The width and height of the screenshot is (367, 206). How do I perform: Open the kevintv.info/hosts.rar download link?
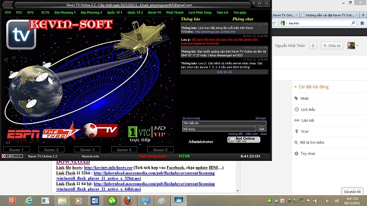tap(108, 168)
